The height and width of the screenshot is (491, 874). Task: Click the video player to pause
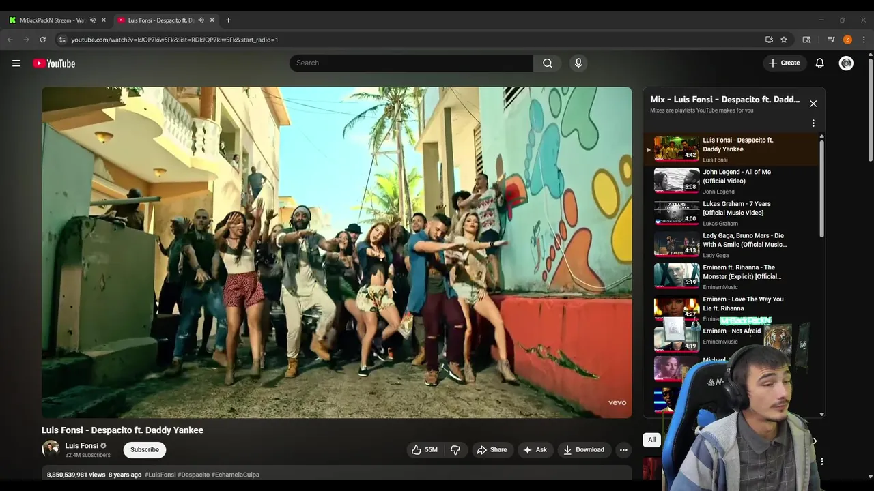pyautogui.click(x=337, y=252)
